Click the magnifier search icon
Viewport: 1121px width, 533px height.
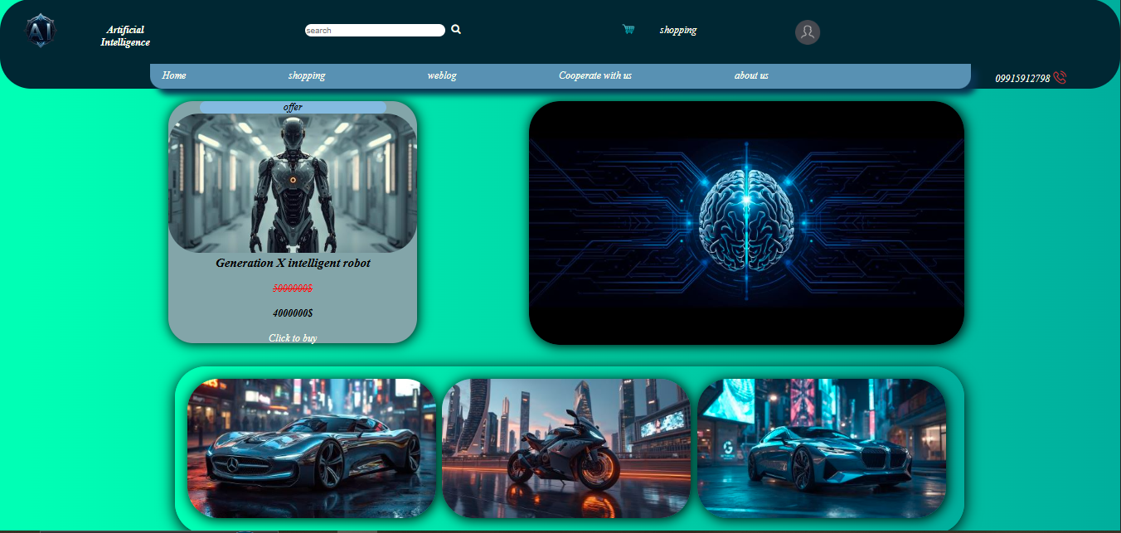point(456,29)
